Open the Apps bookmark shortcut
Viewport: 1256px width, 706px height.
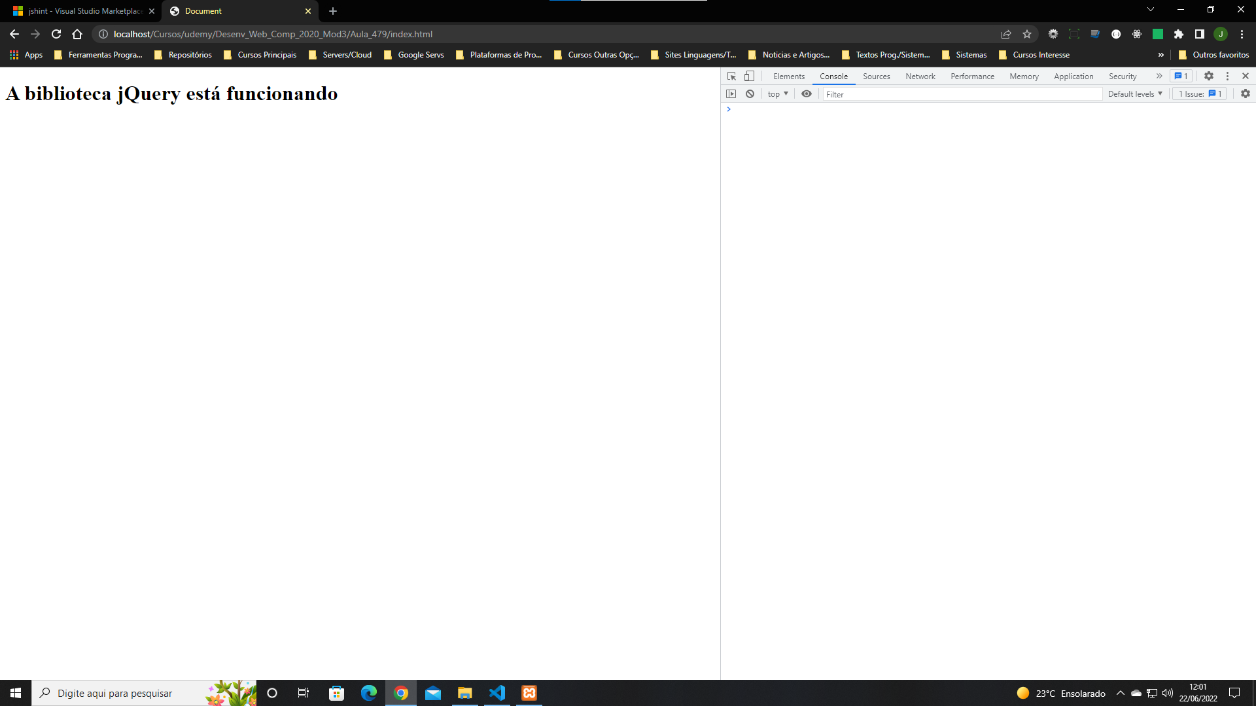click(x=26, y=55)
